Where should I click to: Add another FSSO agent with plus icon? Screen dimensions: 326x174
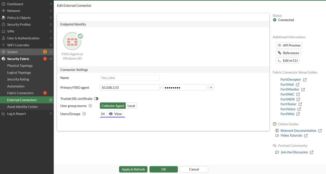pos(211,87)
